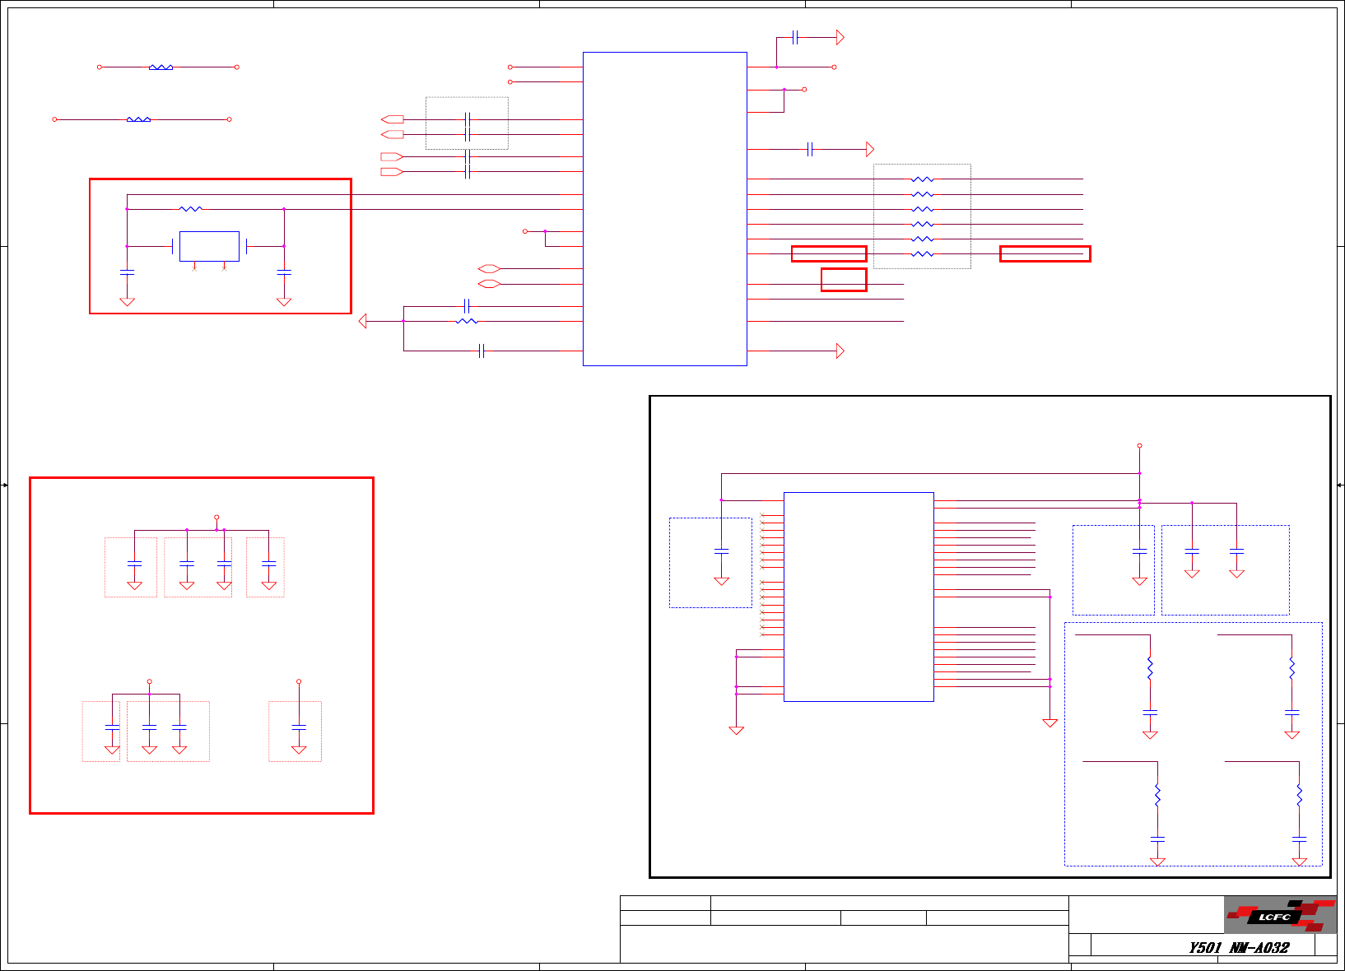This screenshot has width=1345, height=971.
Task: Select the blue IC block inside black-bordered section
Action: (x=859, y=597)
